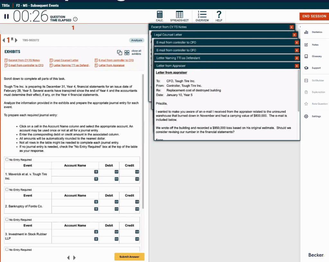Open Settings gear in sidebar

pyautogui.click(x=313, y=116)
